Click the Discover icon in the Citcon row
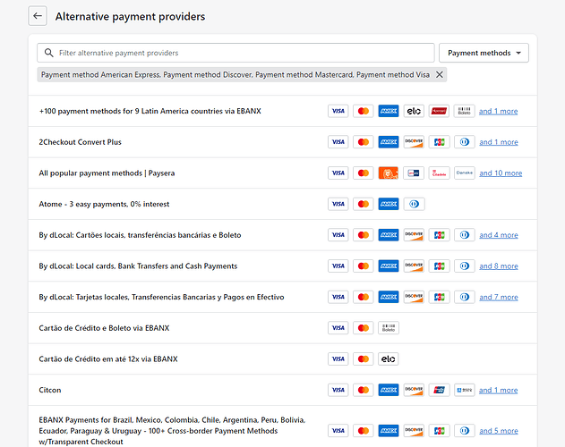This screenshot has height=447, width=565. 414,390
